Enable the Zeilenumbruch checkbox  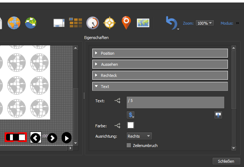129,146
